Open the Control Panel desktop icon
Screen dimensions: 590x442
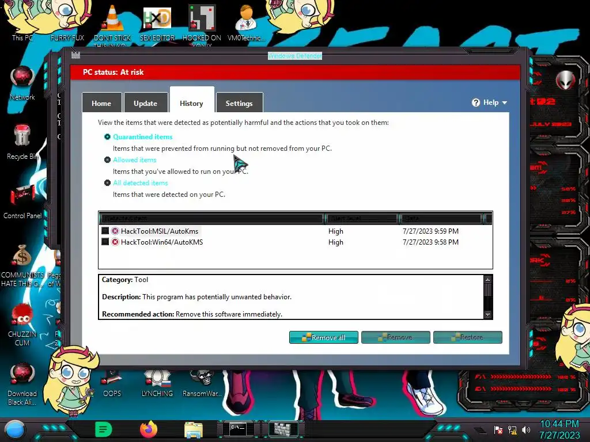click(22, 201)
